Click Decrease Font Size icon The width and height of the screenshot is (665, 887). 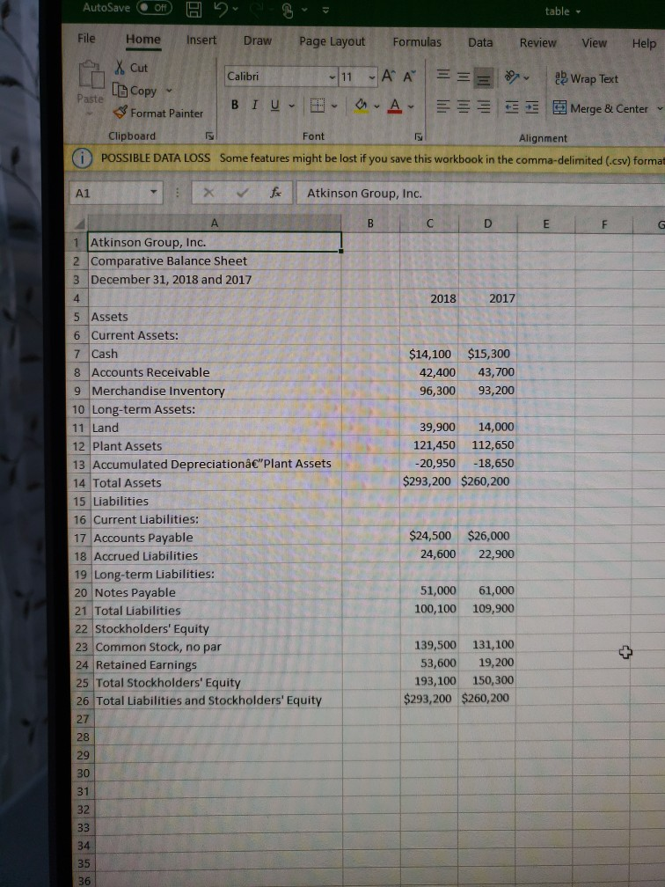coord(409,77)
